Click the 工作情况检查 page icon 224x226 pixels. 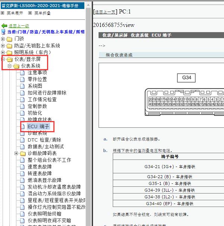tap(22, 100)
